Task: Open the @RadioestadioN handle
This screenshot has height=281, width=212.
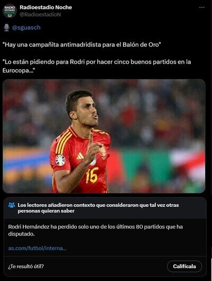Action: [40, 14]
